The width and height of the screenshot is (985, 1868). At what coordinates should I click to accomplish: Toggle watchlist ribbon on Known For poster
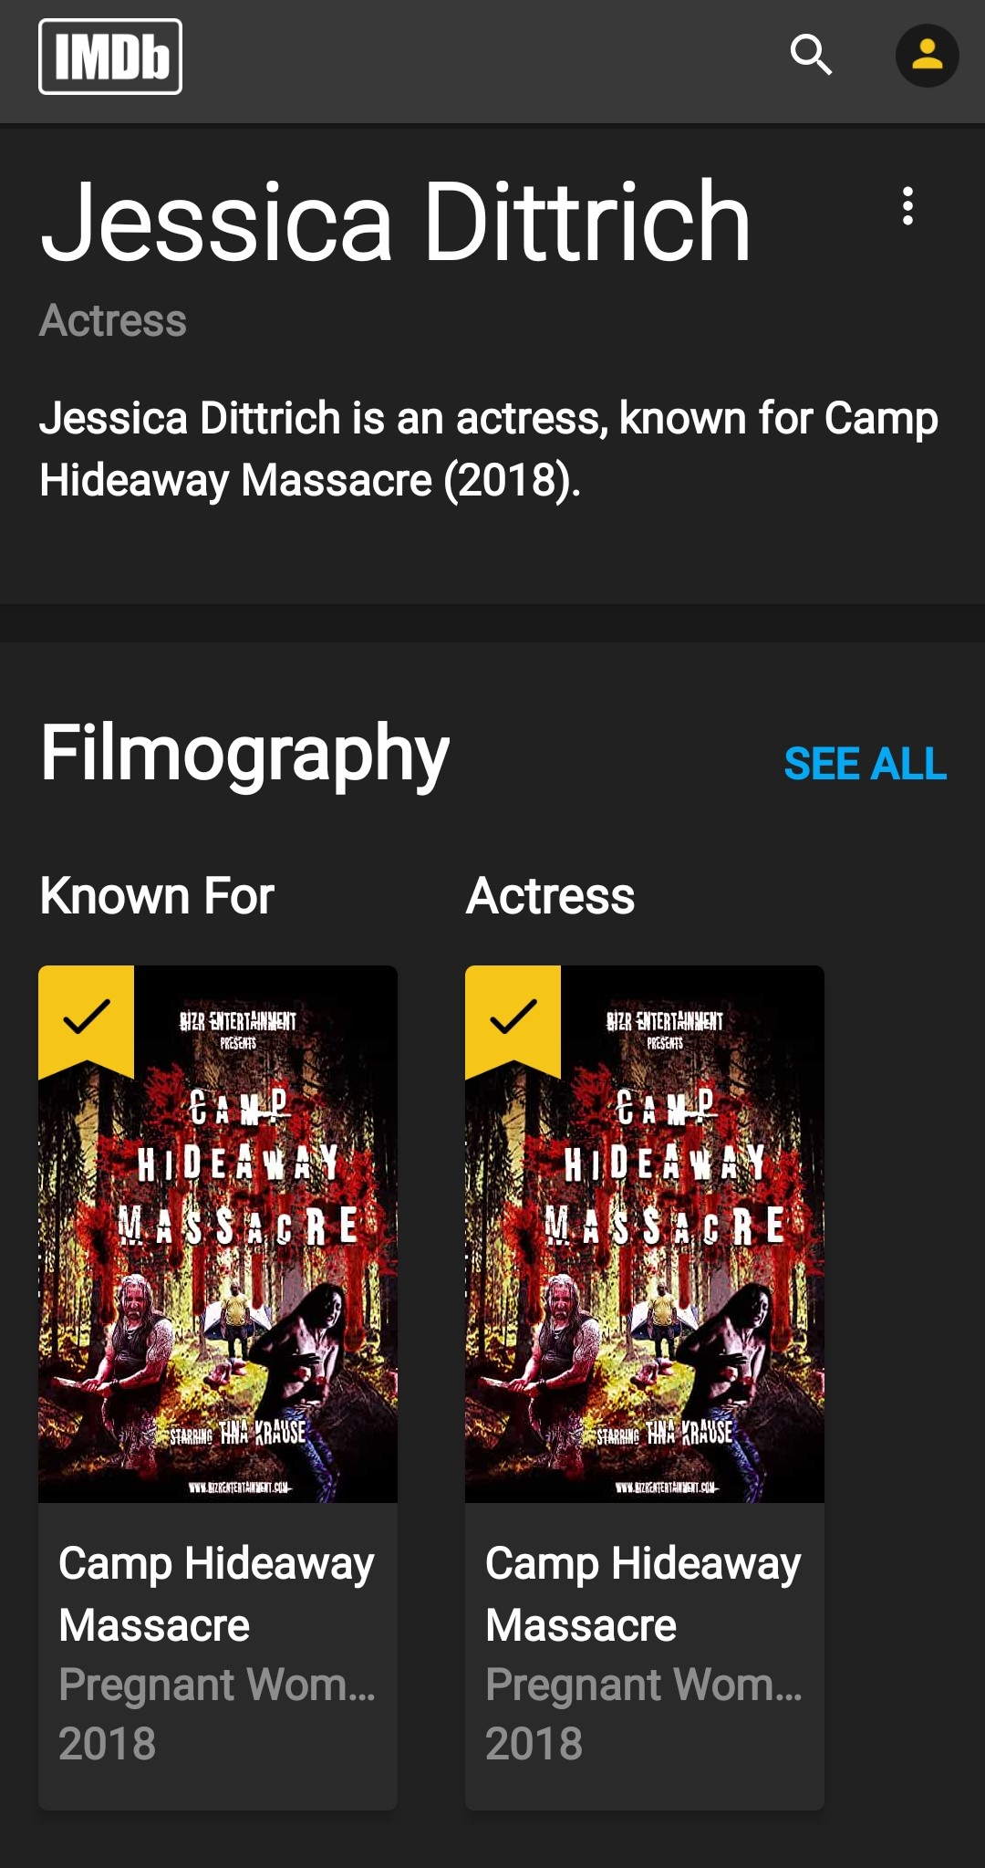[86, 1020]
